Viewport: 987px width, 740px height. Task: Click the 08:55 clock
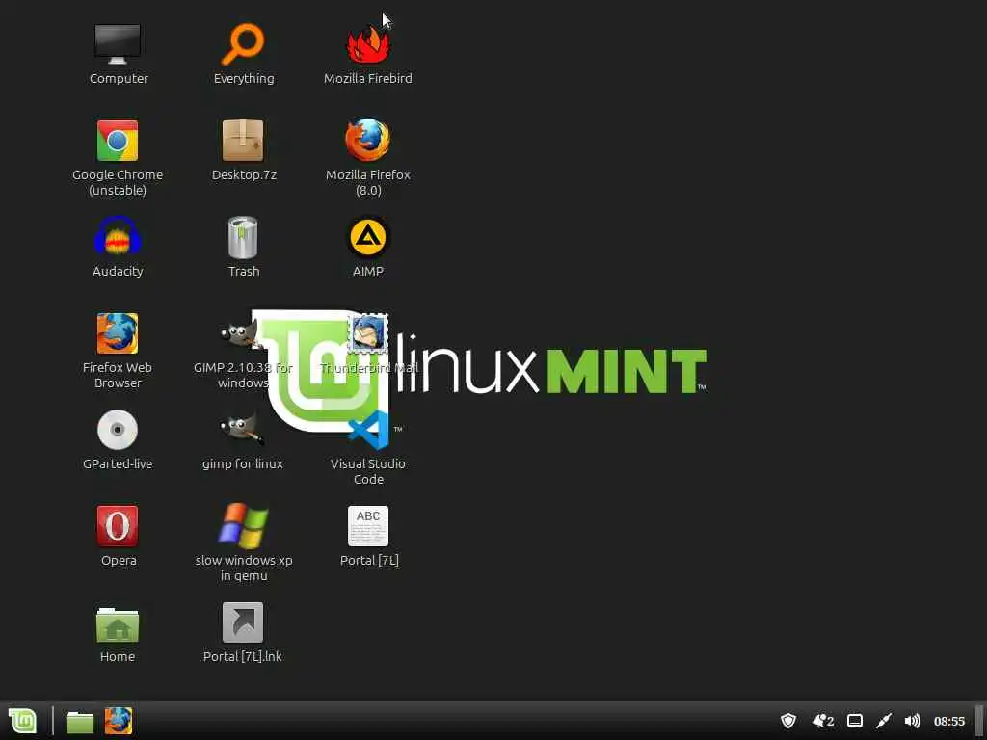pyautogui.click(x=949, y=721)
